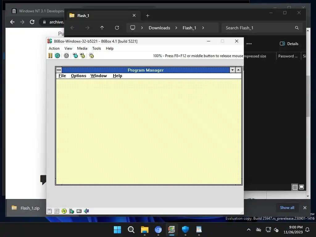Open Program Manager's File menu
The width and height of the screenshot is (316, 237).
[x=62, y=76]
